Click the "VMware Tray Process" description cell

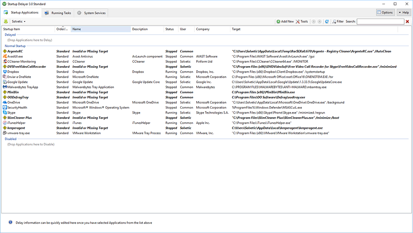tap(147, 133)
